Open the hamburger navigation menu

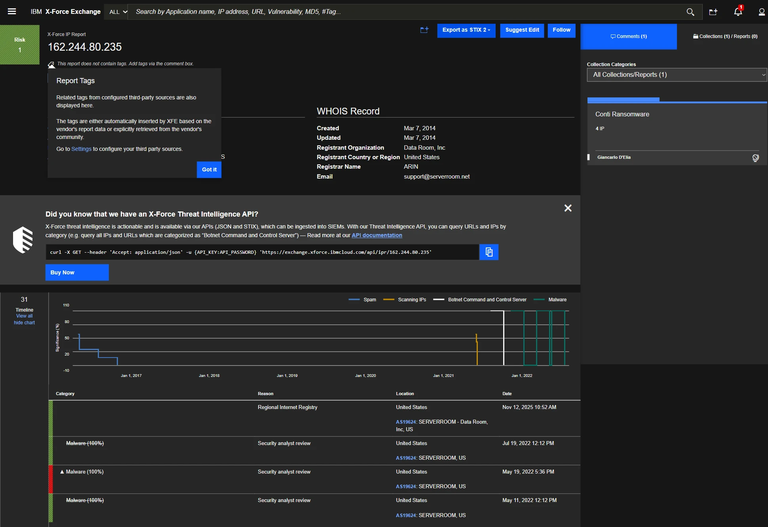(12, 11)
